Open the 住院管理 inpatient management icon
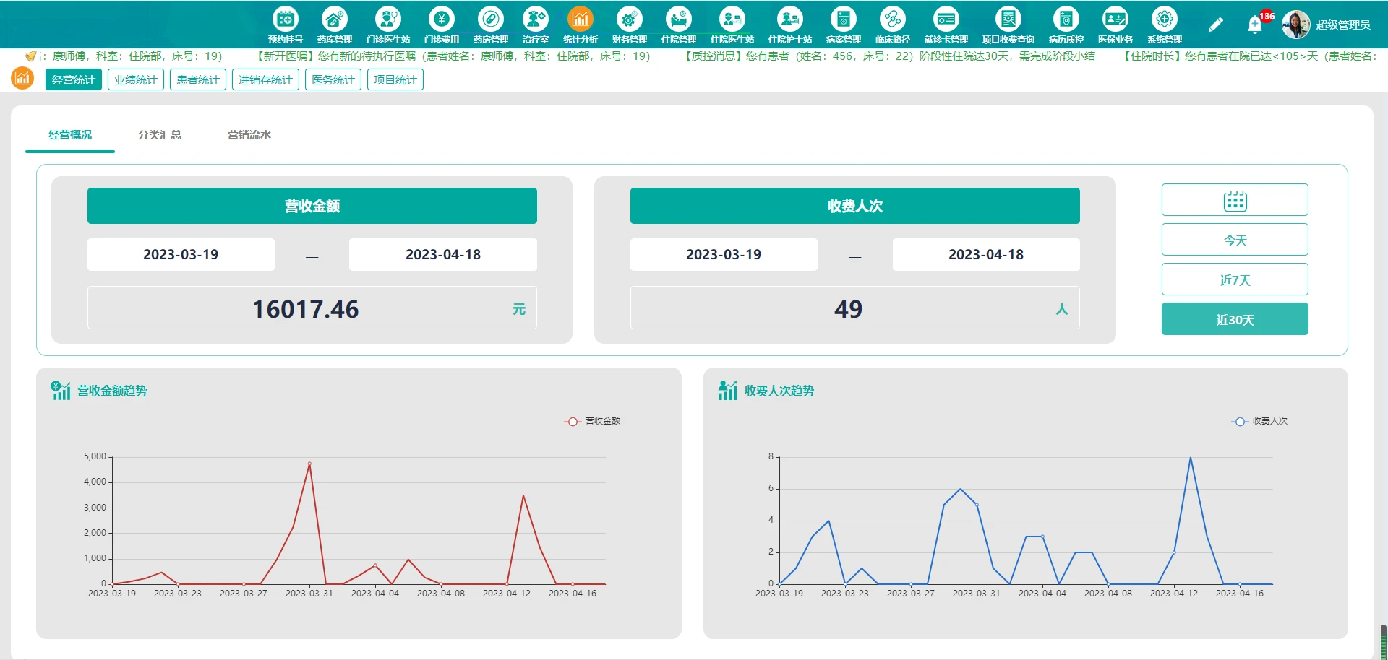 pyautogui.click(x=678, y=24)
